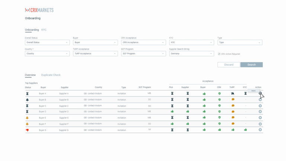
Task: Toggle the CRX Action Required checkbox
Action: (x=219, y=54)
